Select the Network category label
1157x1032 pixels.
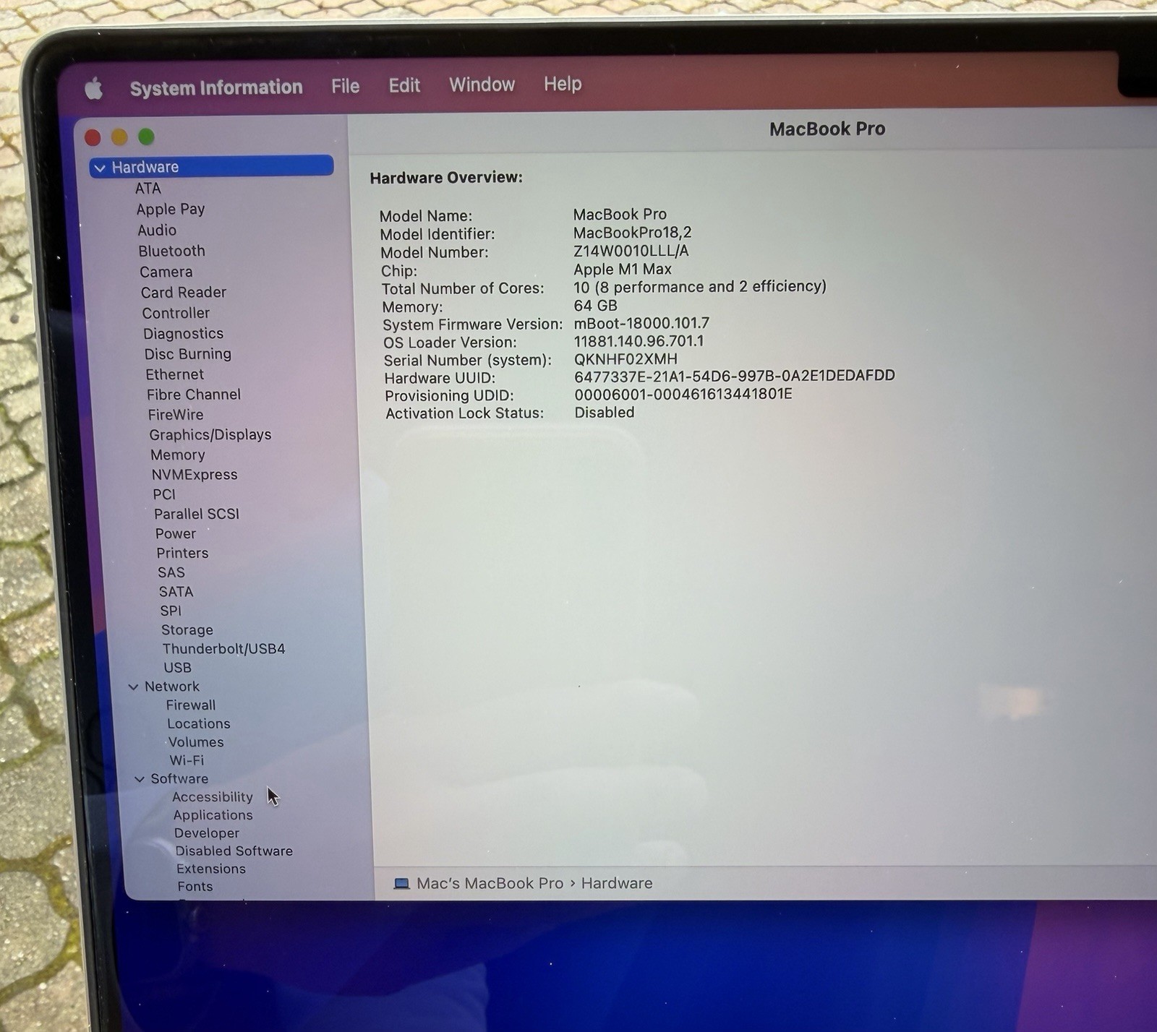[172, 687]
